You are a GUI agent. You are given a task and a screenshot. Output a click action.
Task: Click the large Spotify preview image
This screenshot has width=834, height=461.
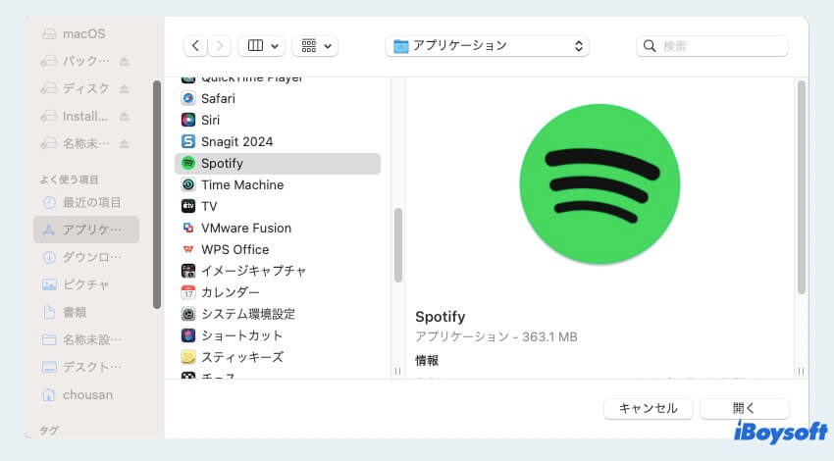(x=599, y=184)
